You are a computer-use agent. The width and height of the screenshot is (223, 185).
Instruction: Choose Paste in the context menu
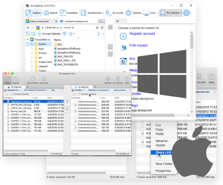tap(159, 134)
